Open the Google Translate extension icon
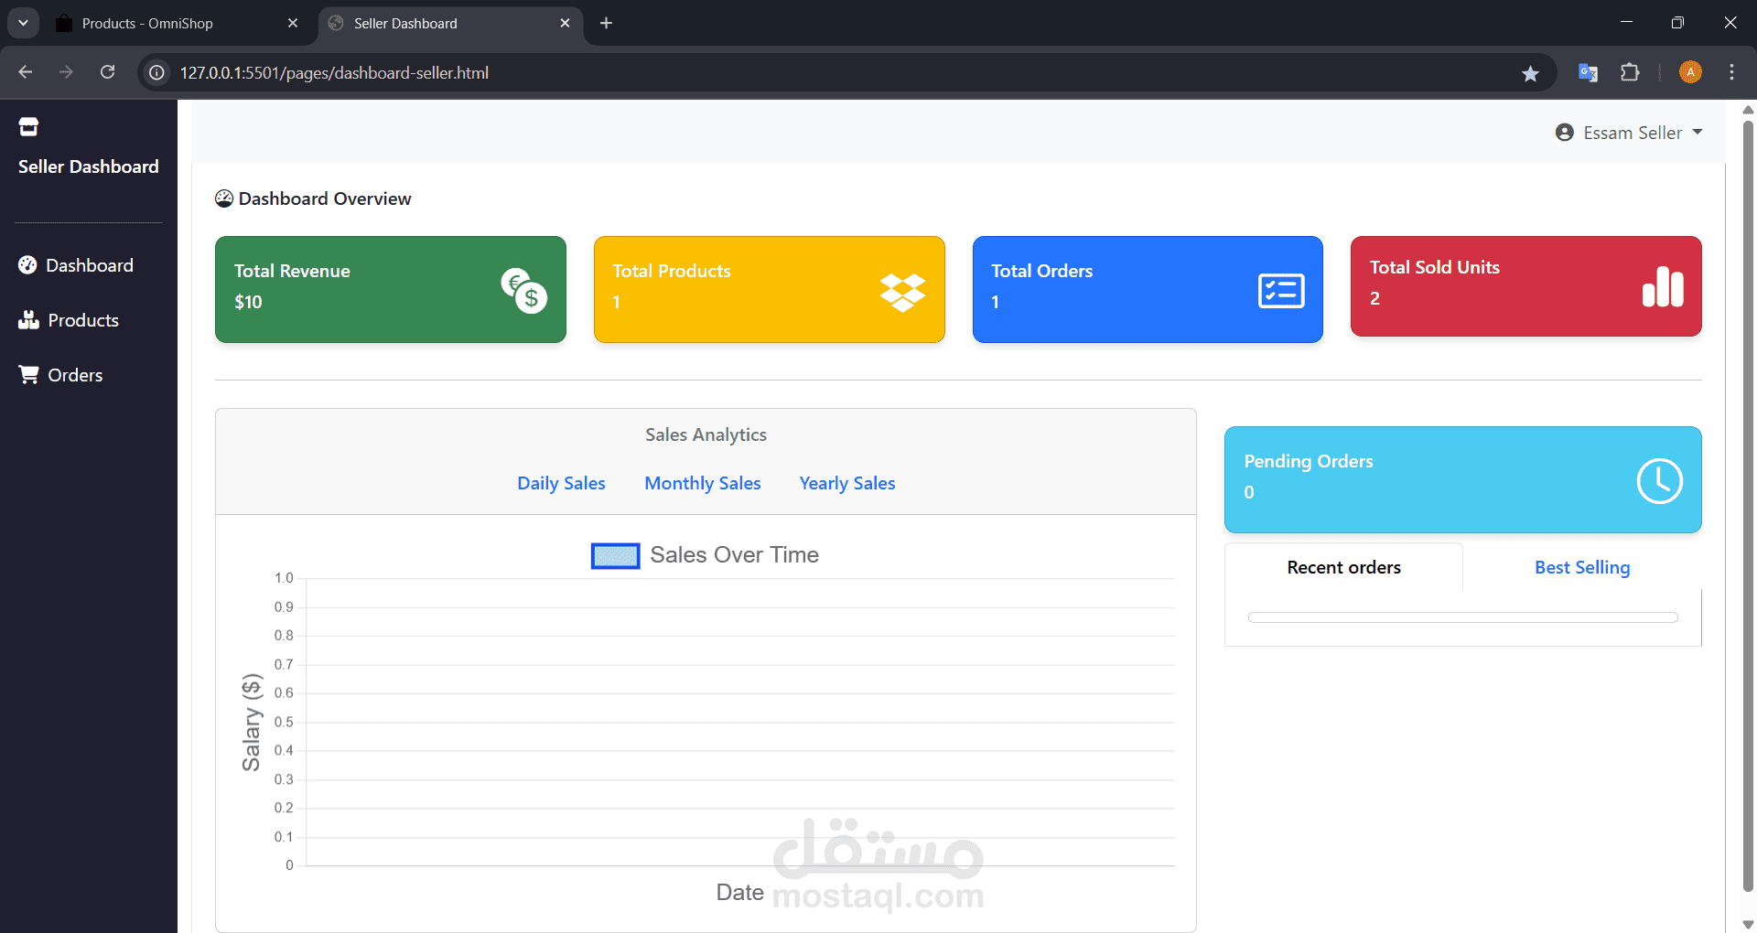Image resolution: width=1757 pixels, height=933 pixels. pyautogui.click(x=1588, y=72)
